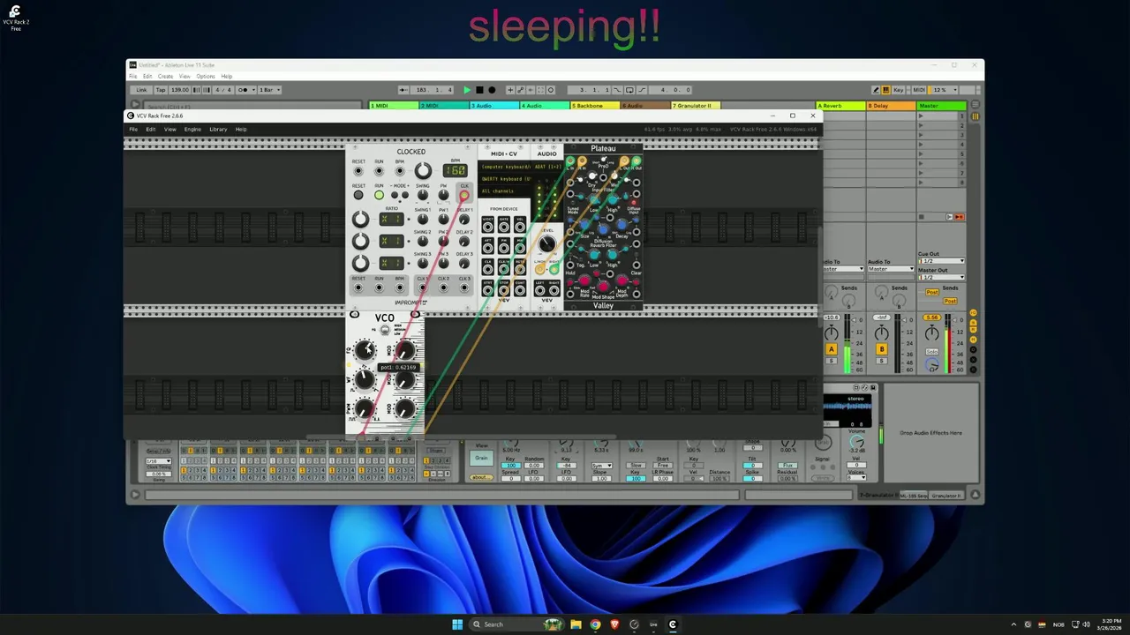Open VCV Rack Edit menu
The width and height of the screenshot is (1130, 635).
tap(151, 129)
